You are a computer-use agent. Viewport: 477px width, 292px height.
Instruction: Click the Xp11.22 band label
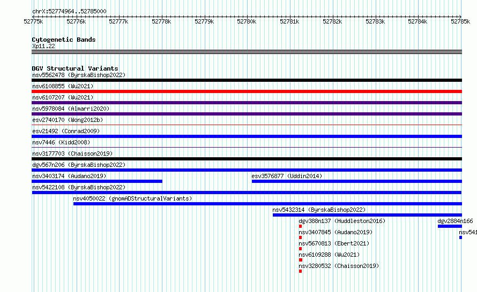(43, 46)
